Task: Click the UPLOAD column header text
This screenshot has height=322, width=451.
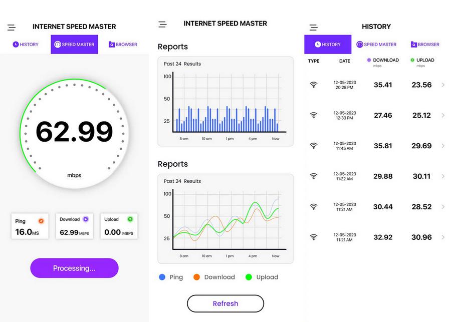Action: [x=425, y=60]
